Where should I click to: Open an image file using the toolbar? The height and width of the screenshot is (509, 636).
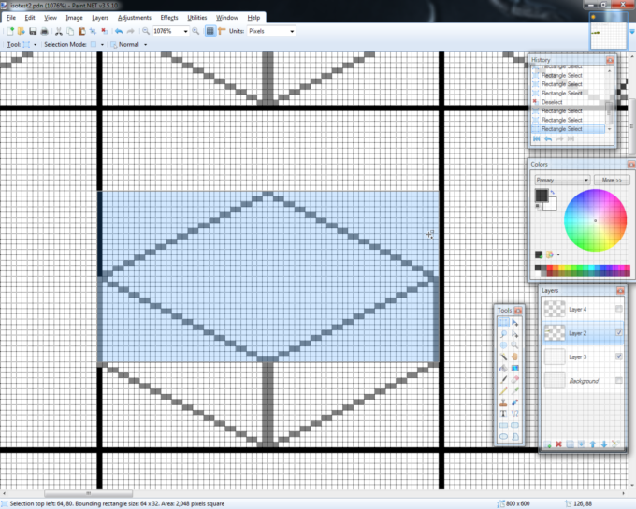click(22, 31)
